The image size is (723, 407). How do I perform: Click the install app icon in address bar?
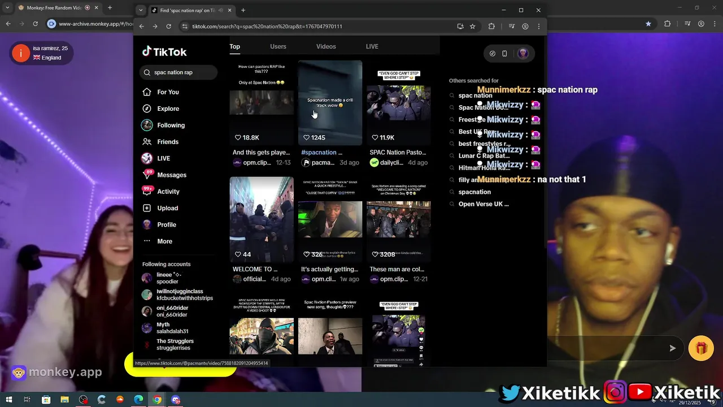(x=460, y=26)
